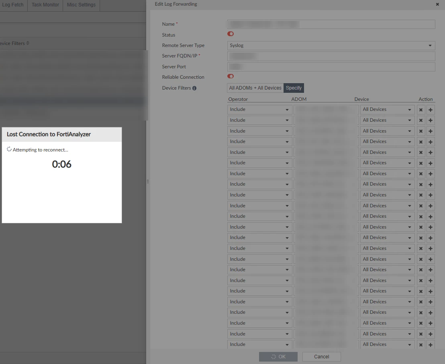This screenshot has height=364, width=445.
Task: Open the first row's All Devices dropdown
Action: 387,109
